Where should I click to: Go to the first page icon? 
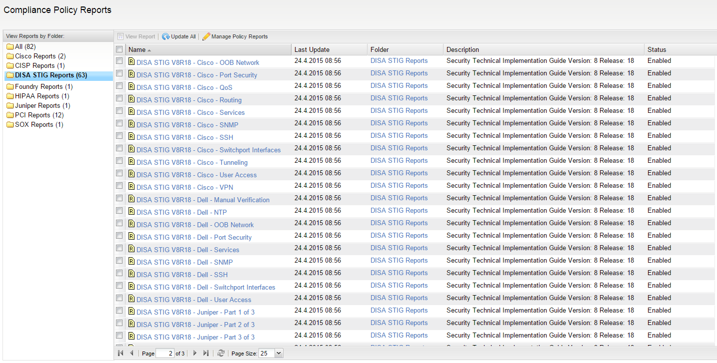click(x=120, y=353)
